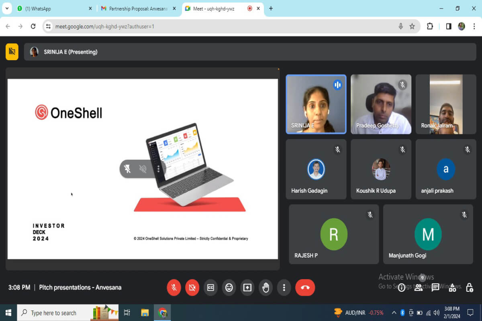Raise your hand in the meeting
Image resolution: width=482 pixels, height=321 pixels.
coord(266,288)
